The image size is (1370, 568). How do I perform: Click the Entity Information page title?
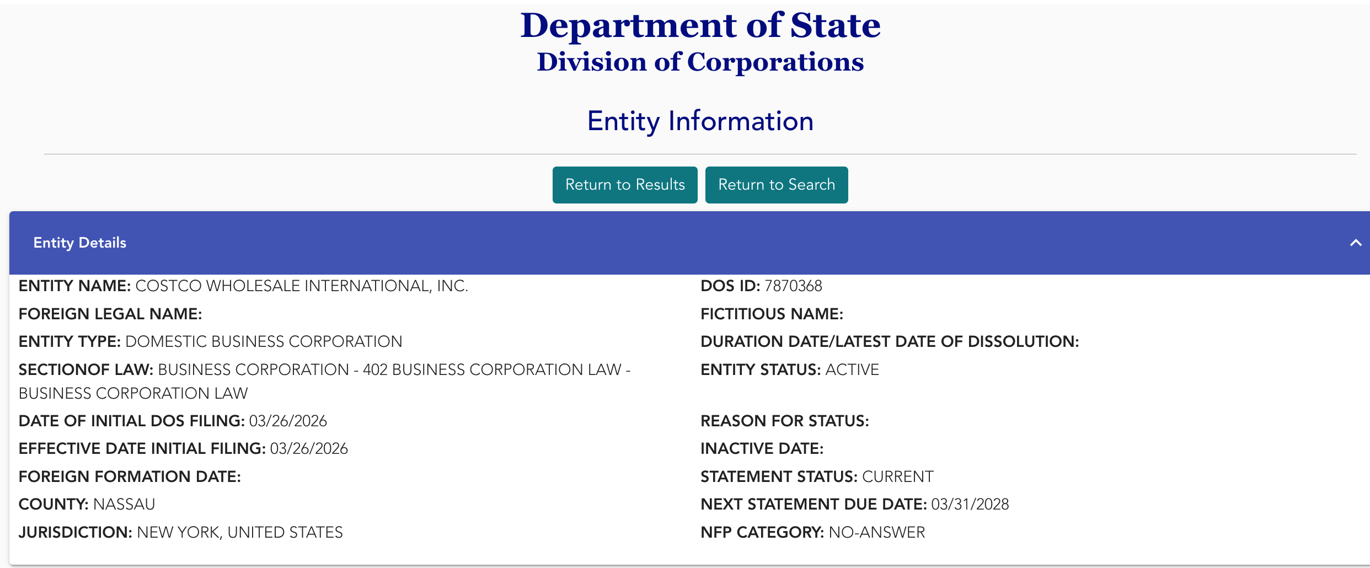click(x=700, y=121)
